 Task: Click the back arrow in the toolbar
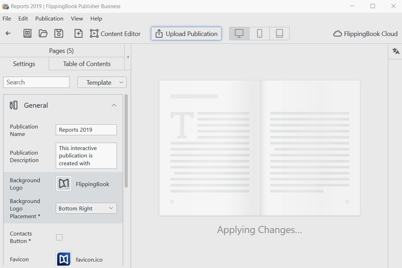[x=8, y=33]
